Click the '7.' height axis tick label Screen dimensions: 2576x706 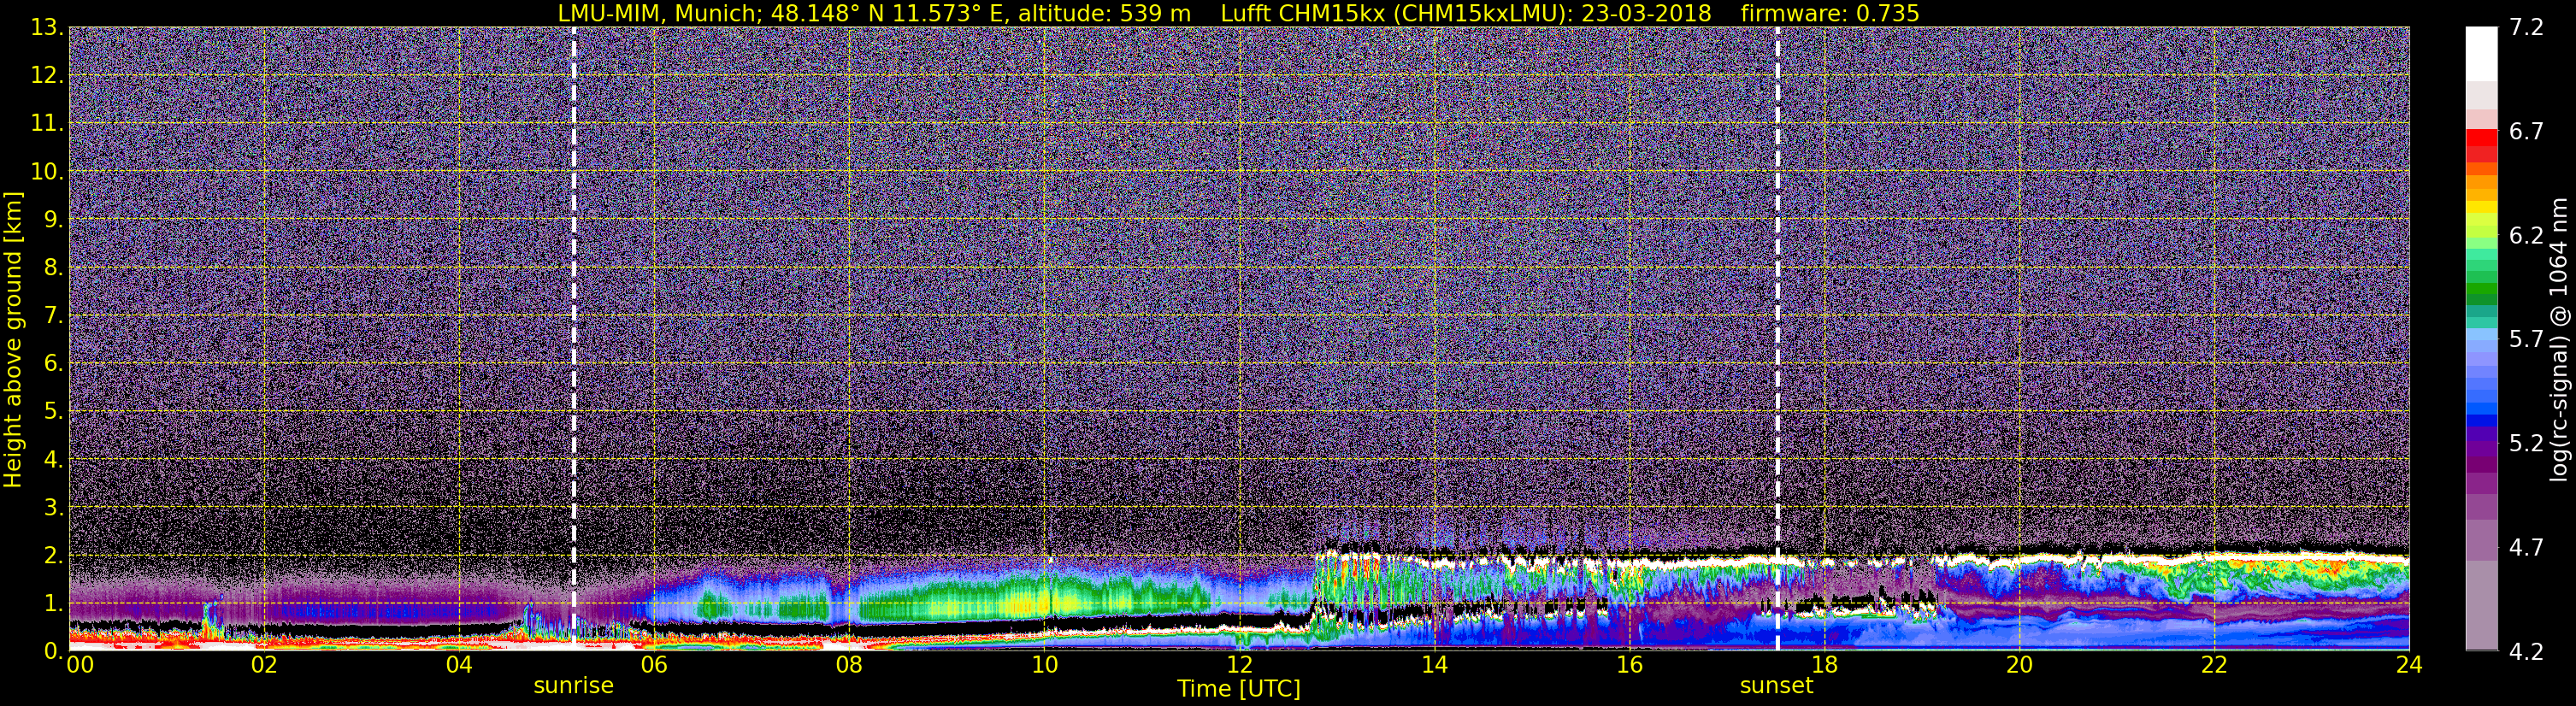click(x=53, y=315)
